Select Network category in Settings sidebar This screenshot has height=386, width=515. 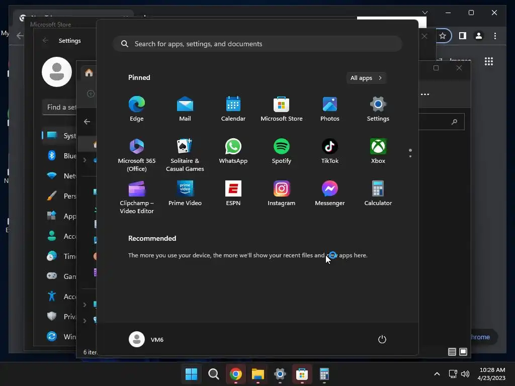pyautogui.click(x=59, y=175)
